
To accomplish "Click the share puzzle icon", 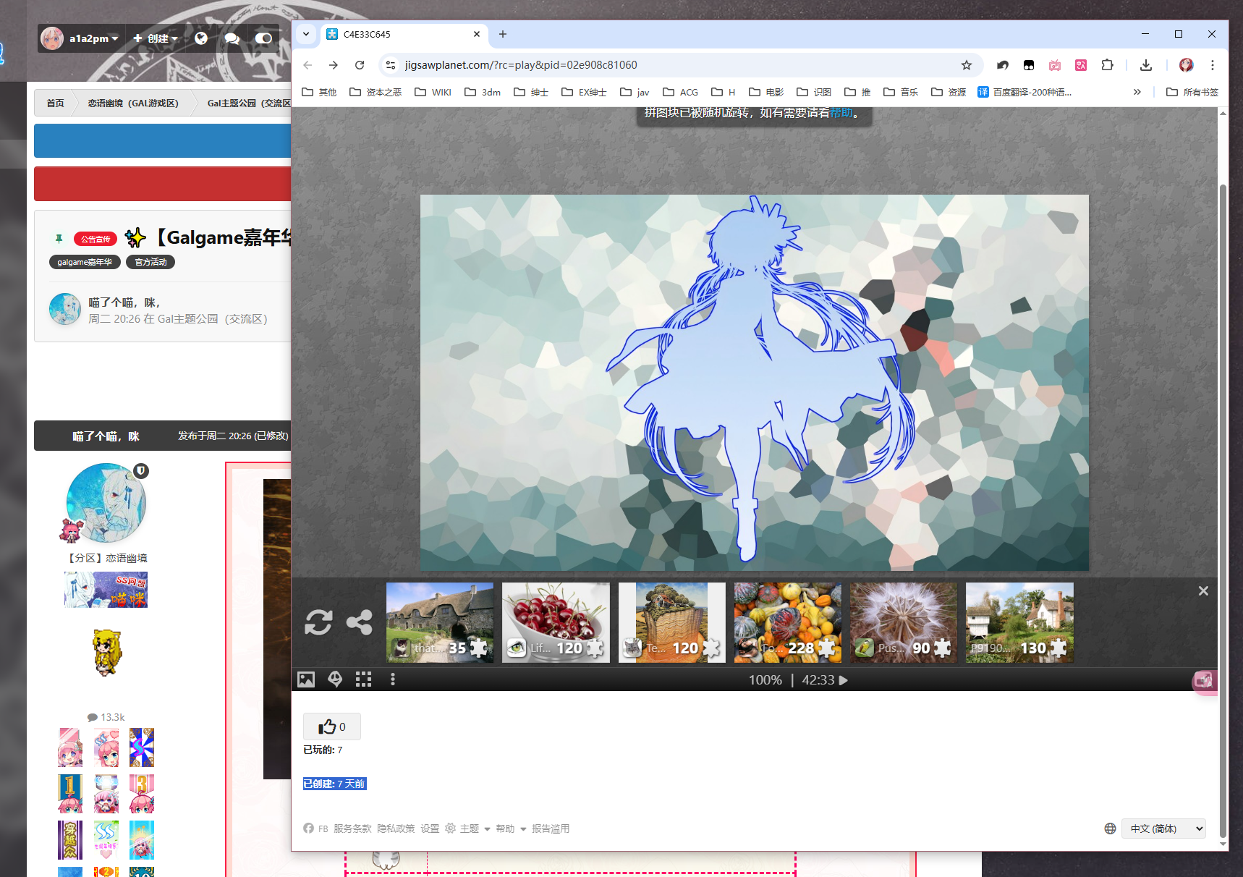I will pos(360,622).
